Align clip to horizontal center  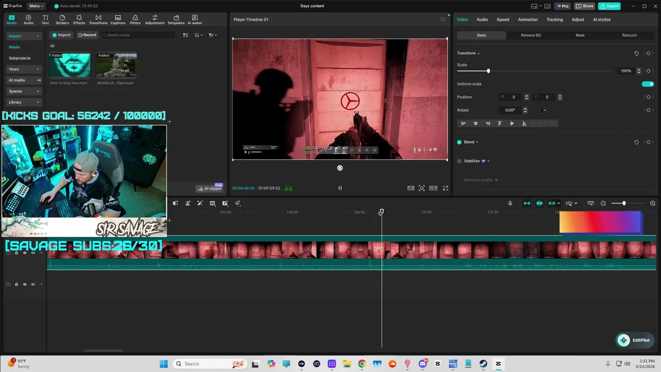(x=476, y=123)
